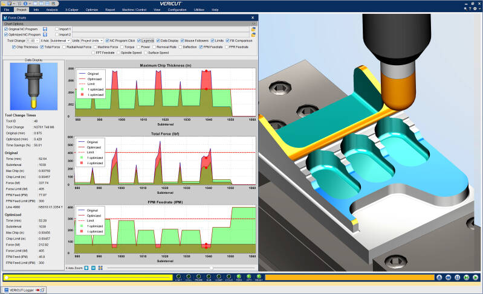Open the folder browse icon for Import 1
Image resolution: width=483 pixels, height=294 pixels.
click(x=254, y=28)
